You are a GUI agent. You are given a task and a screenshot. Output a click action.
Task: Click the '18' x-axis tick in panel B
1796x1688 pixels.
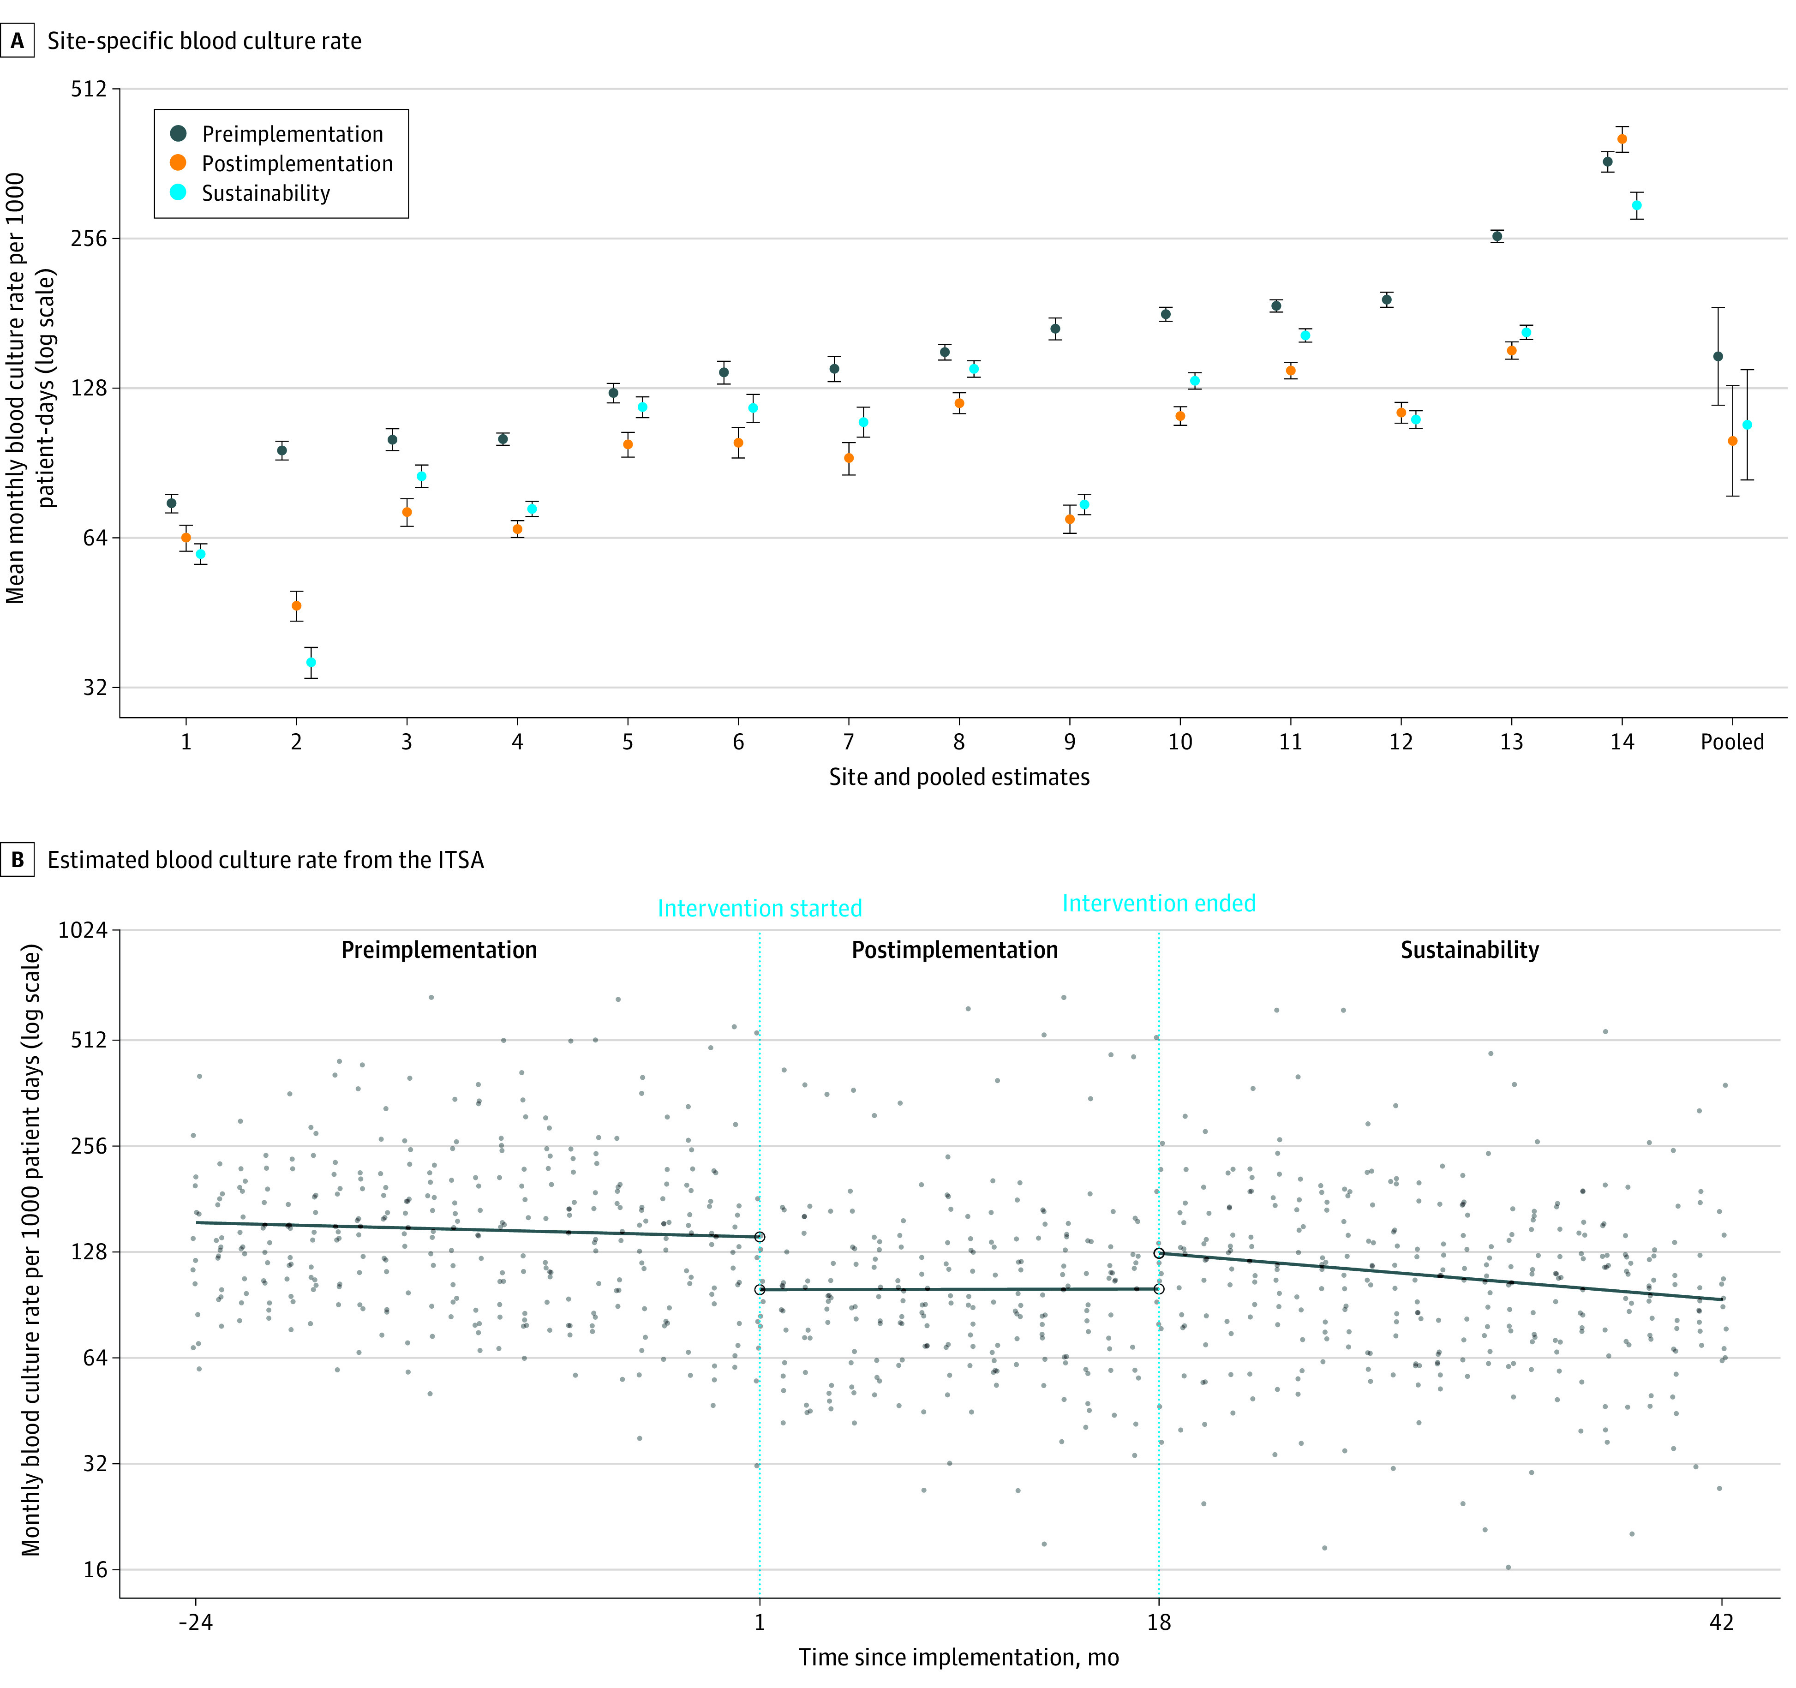[x=1159, y=1622]
